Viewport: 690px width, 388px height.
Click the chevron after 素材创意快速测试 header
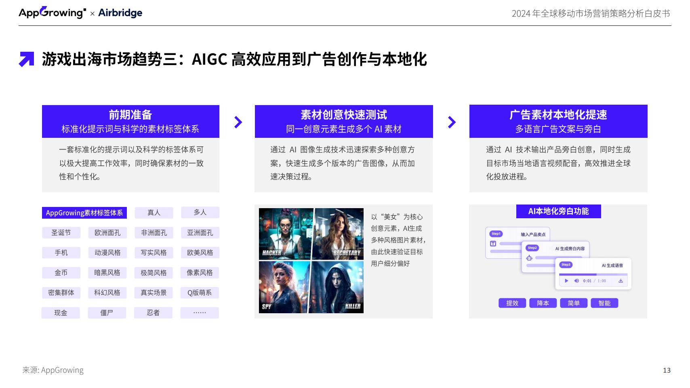click(452, 122)
